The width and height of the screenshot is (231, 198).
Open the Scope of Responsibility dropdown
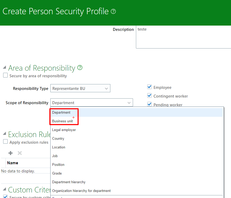point(129,103)
